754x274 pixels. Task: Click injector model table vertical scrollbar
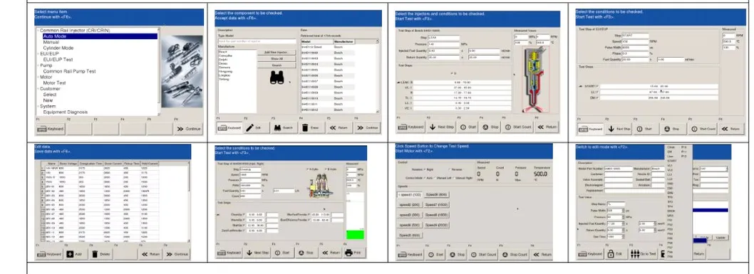click(x=378, y=76)
